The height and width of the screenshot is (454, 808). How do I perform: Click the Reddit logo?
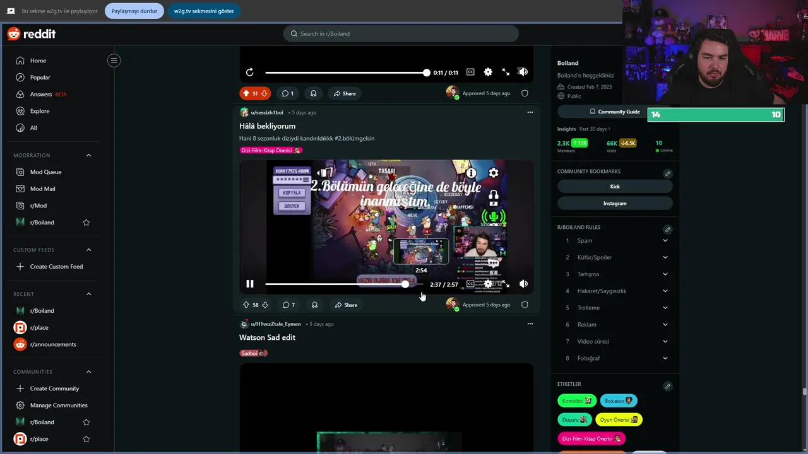[32, 34]
